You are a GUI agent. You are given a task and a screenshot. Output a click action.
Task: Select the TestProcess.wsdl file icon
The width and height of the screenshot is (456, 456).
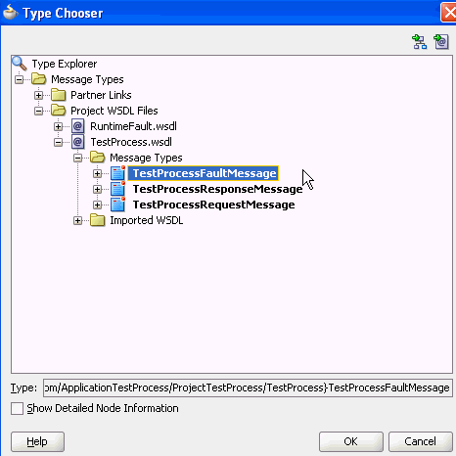point(78,142)
